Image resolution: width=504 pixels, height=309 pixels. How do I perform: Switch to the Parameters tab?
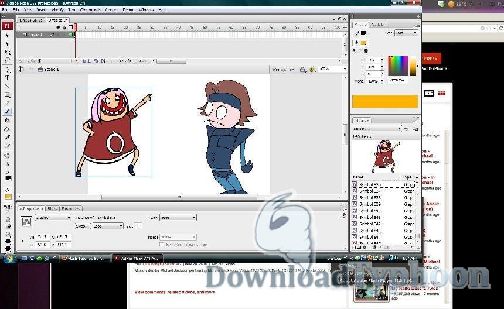pyautogui.click(x=71, y=208)
